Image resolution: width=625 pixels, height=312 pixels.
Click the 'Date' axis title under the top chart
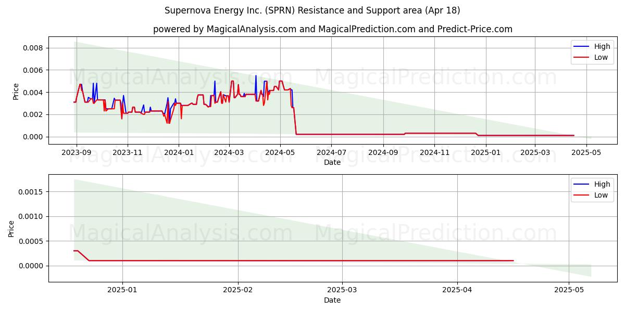click(x=332, y=163)
